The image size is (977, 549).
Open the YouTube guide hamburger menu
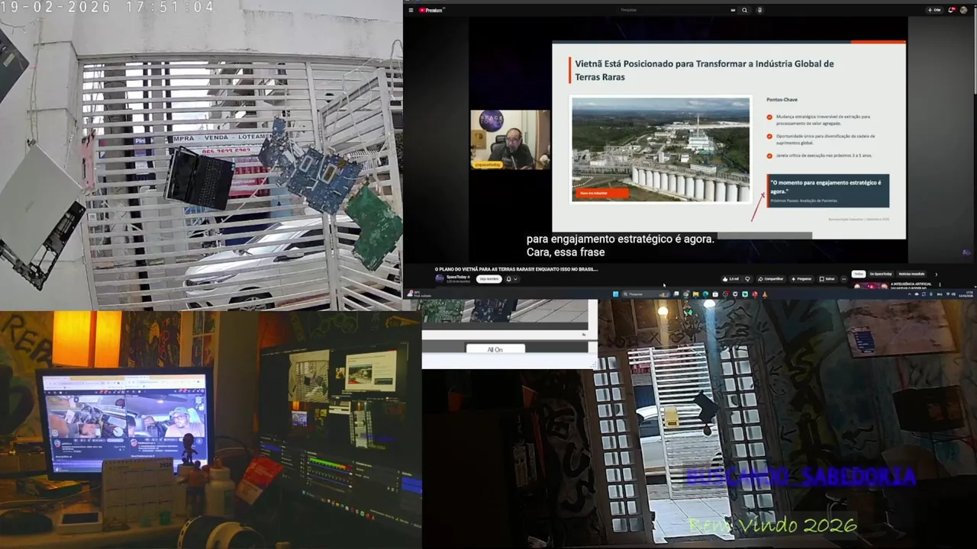411,10
